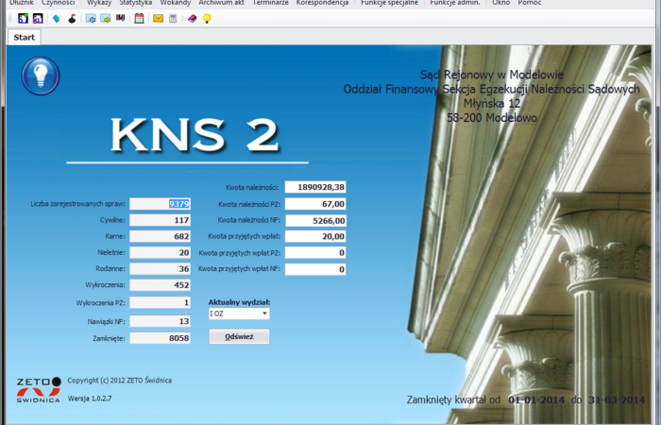Click the Zamknięte value field
The height and width of the screenshot is (425, 661).
pyautogui.click(x=160, y=338)
